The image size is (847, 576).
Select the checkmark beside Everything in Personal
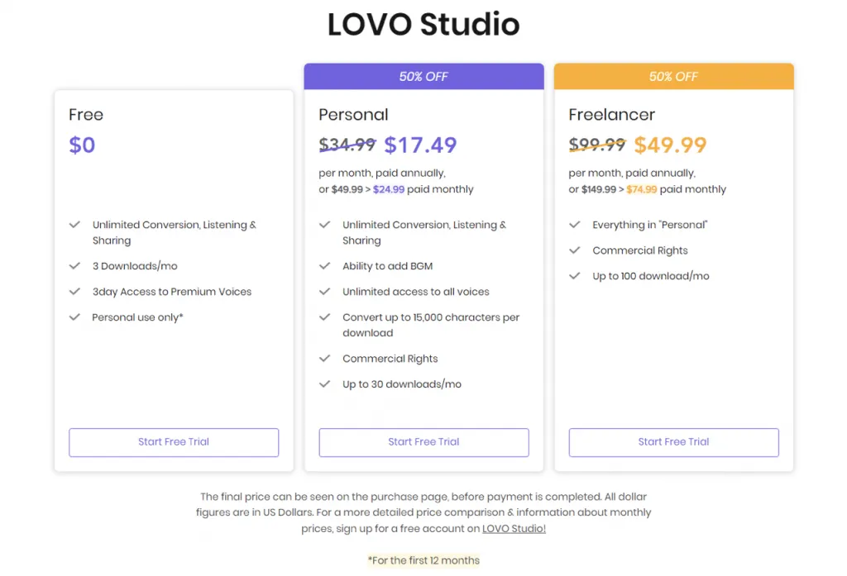click(576, 225)
